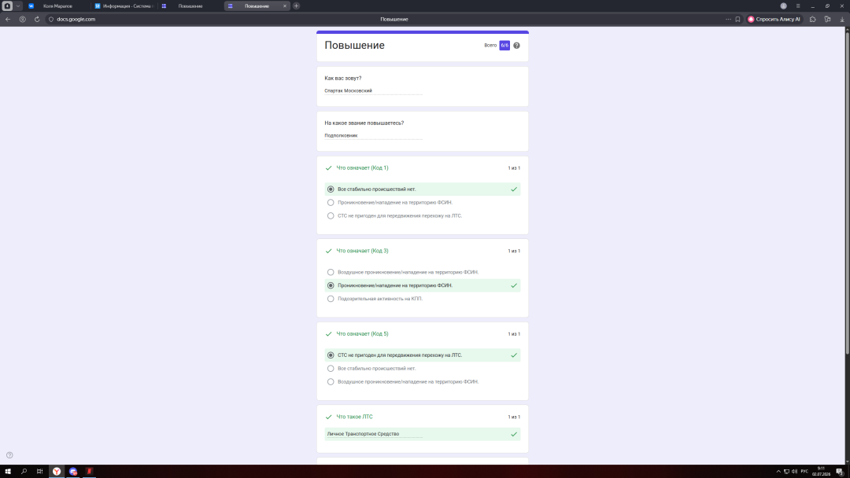Open the Windows Start menu
The height and width of the screenshot is (478, 850).
8,472
